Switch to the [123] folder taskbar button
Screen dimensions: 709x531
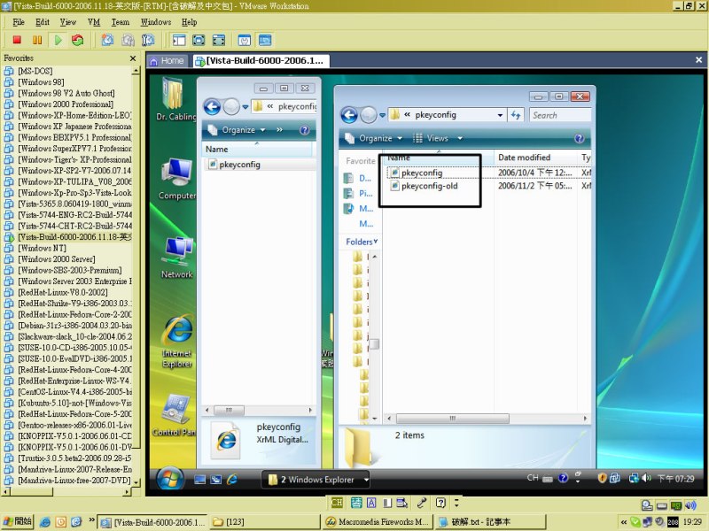click(x=264, y=522)
